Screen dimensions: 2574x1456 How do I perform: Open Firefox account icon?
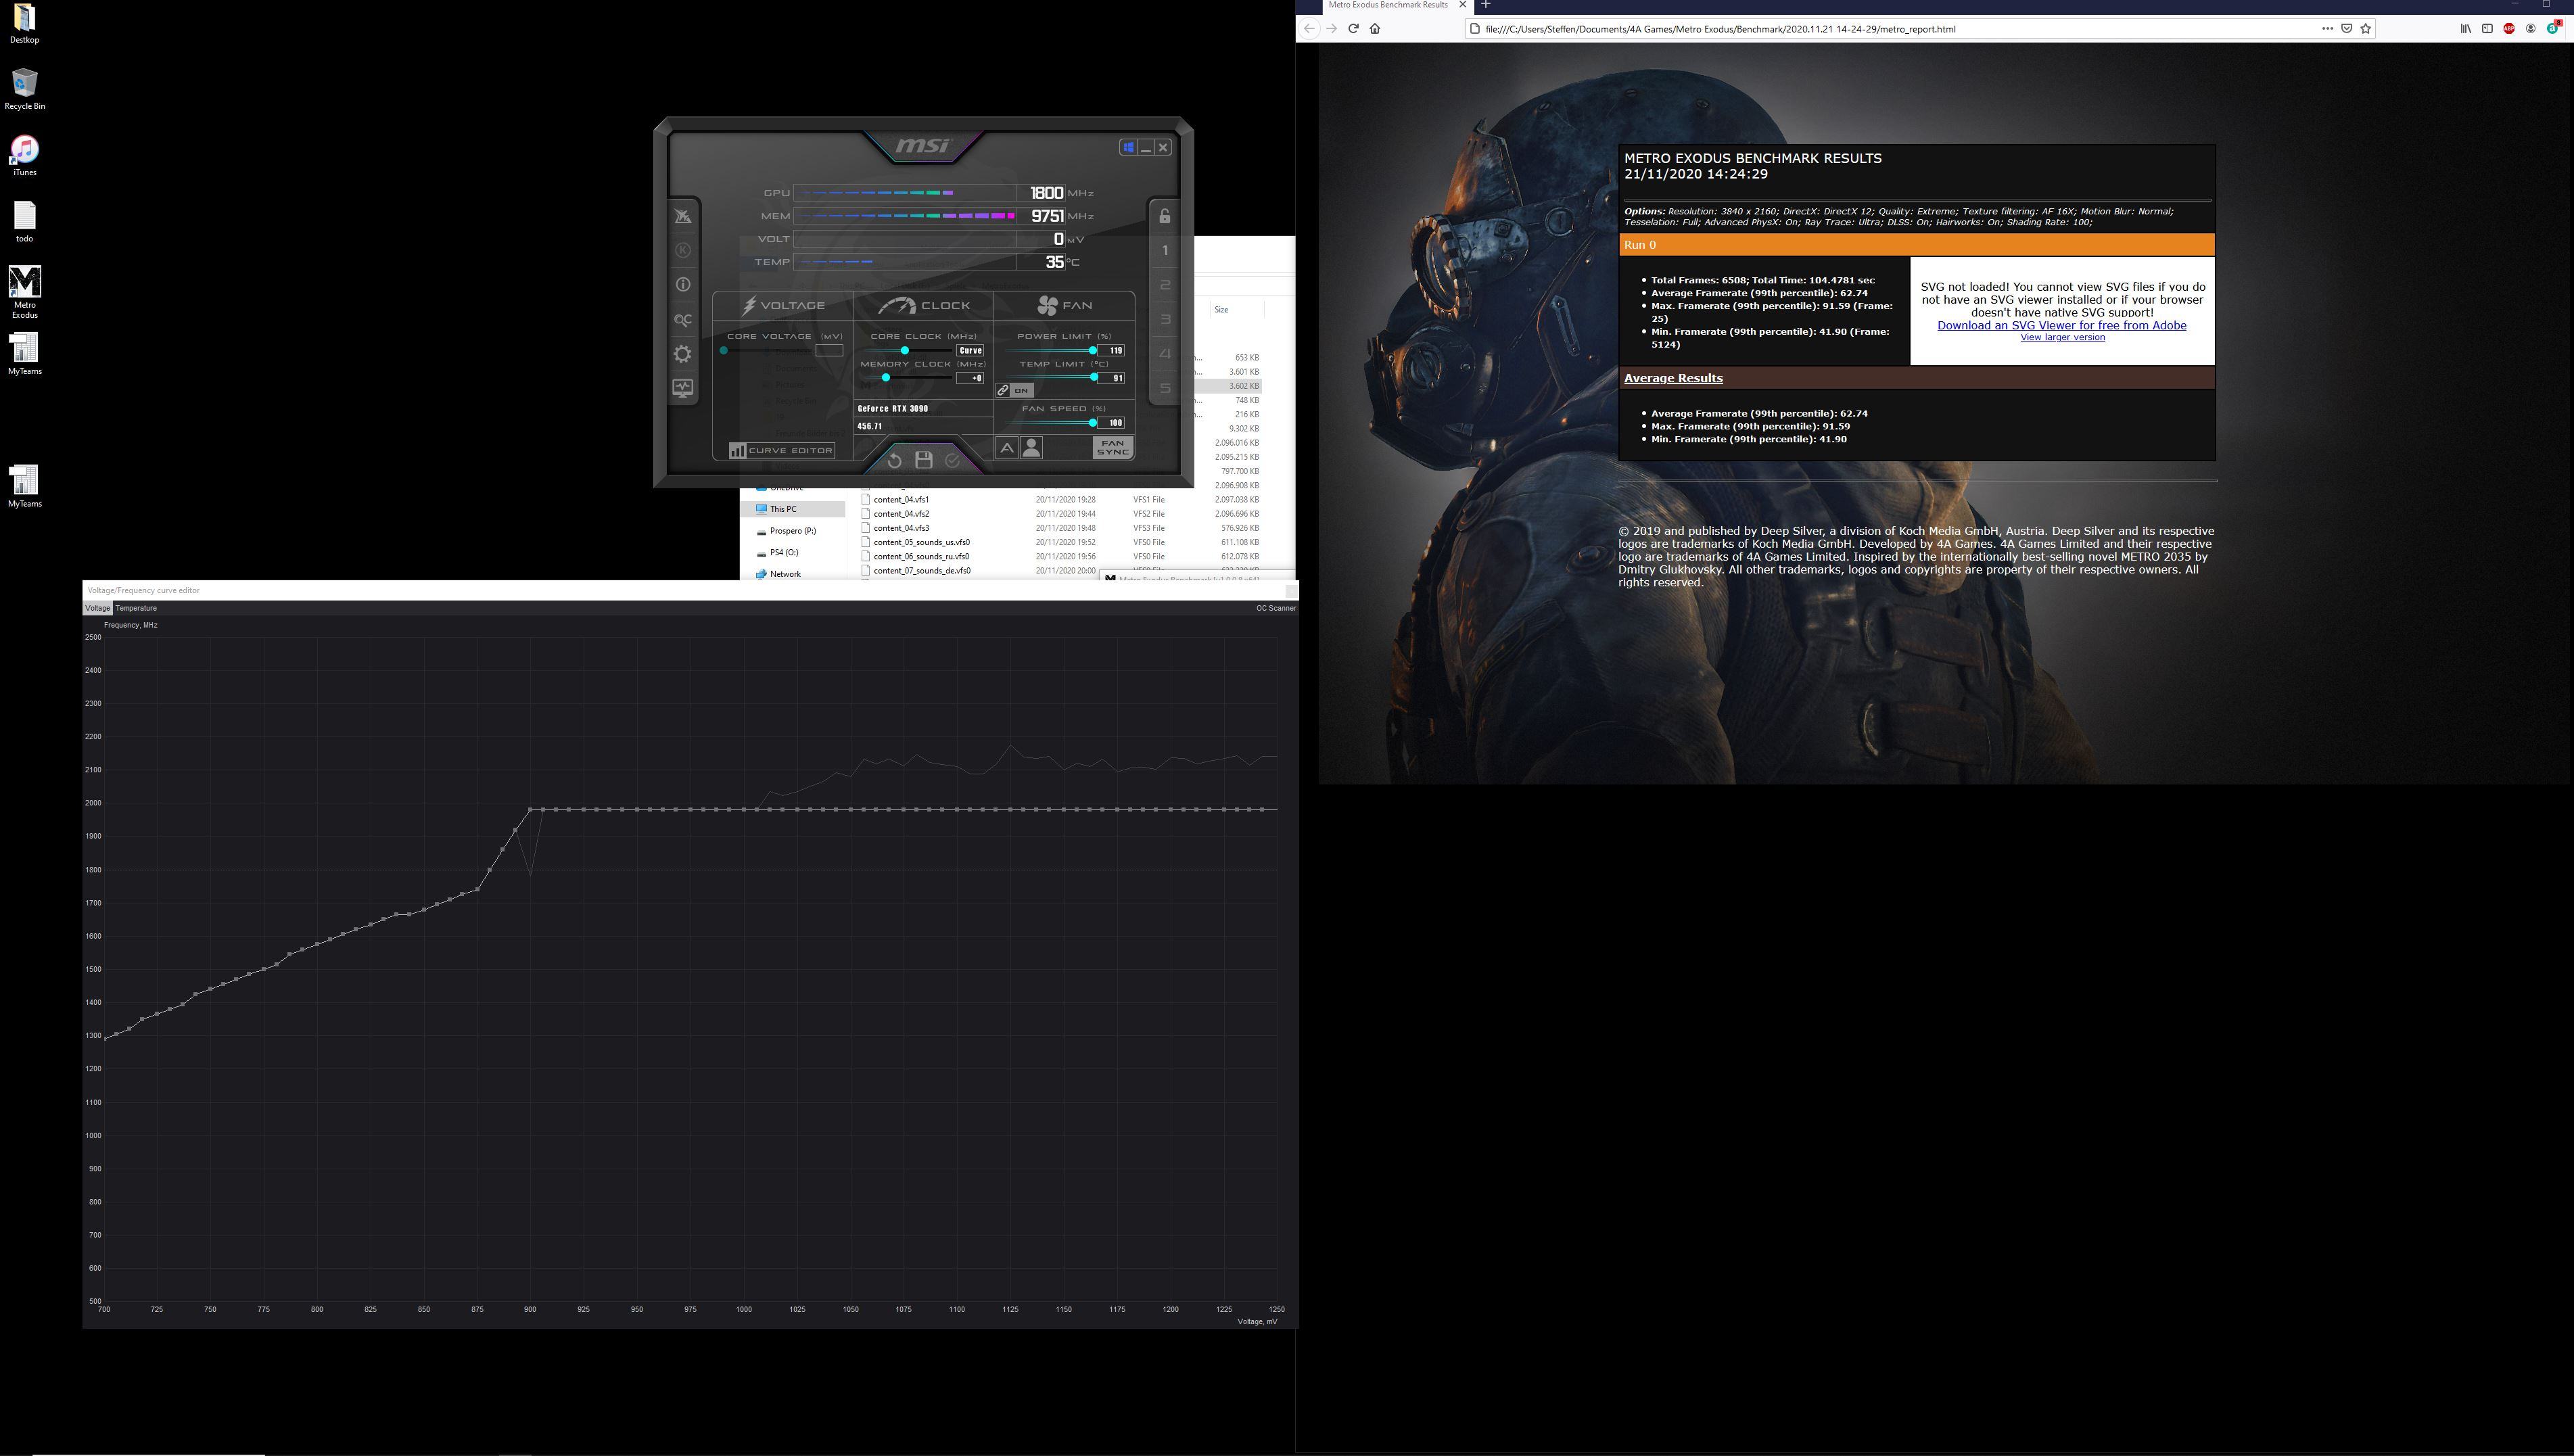[2531, 28]
